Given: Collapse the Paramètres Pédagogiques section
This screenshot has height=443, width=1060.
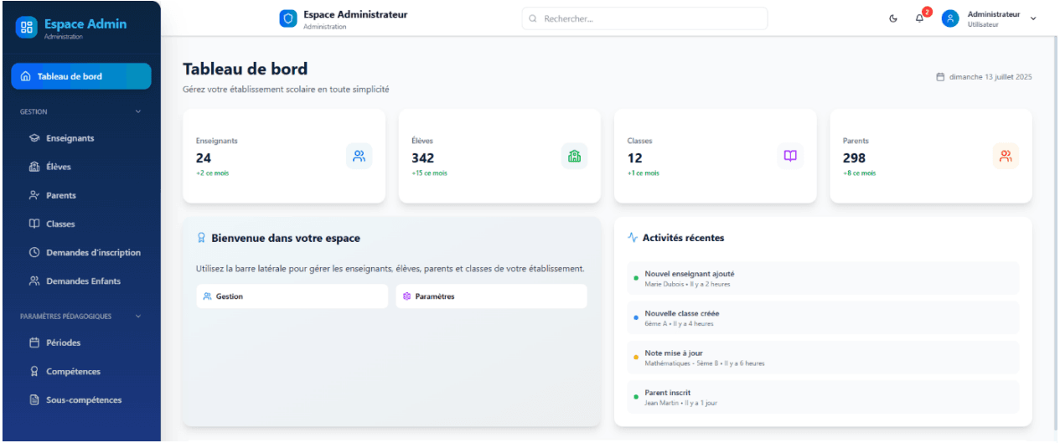Looking at the screenshot, I should 138,317.
